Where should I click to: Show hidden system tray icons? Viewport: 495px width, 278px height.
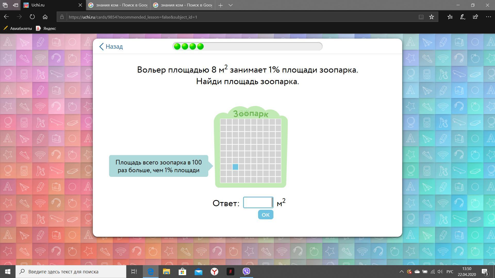coord(401,272)
